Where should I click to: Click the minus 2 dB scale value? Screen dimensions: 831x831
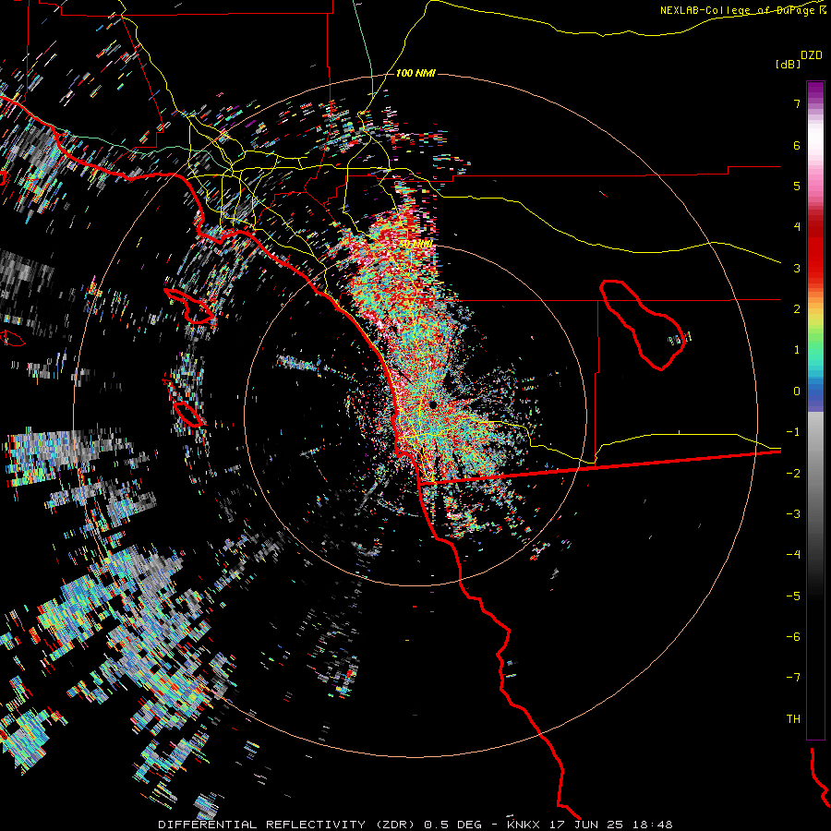[793, 474]
